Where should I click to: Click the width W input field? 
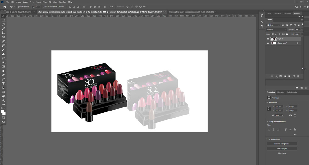point(279,107)
